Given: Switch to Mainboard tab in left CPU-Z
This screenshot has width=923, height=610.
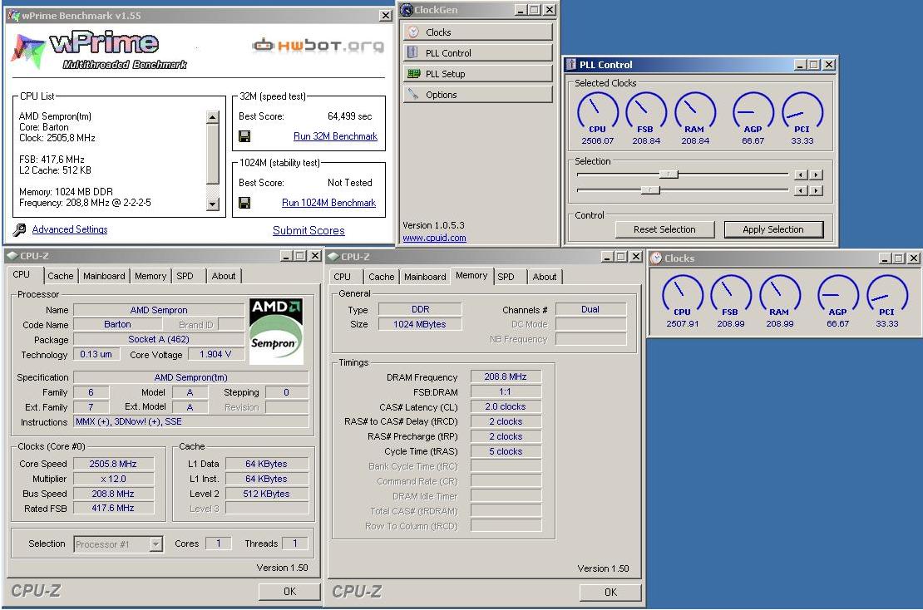Looking at the screenshot, I should pos(104,276).
